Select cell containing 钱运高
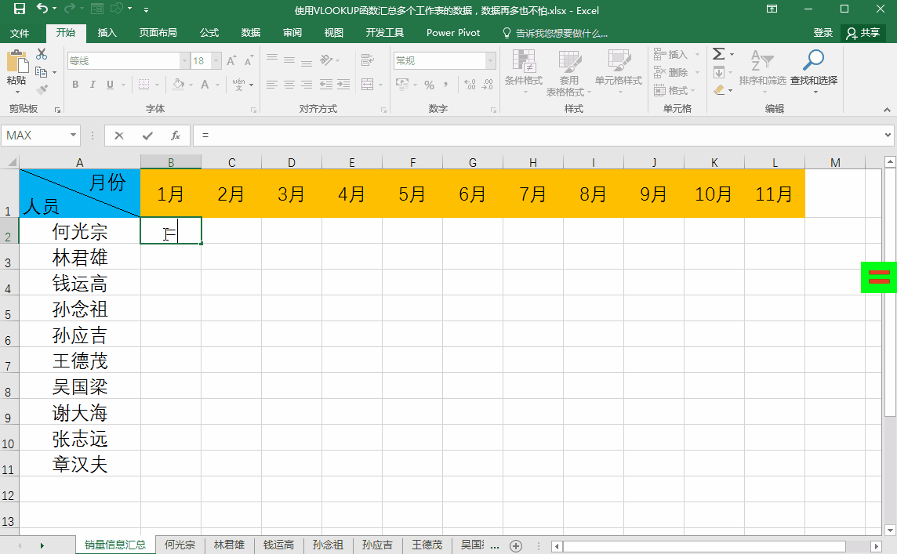 (80, 283)
